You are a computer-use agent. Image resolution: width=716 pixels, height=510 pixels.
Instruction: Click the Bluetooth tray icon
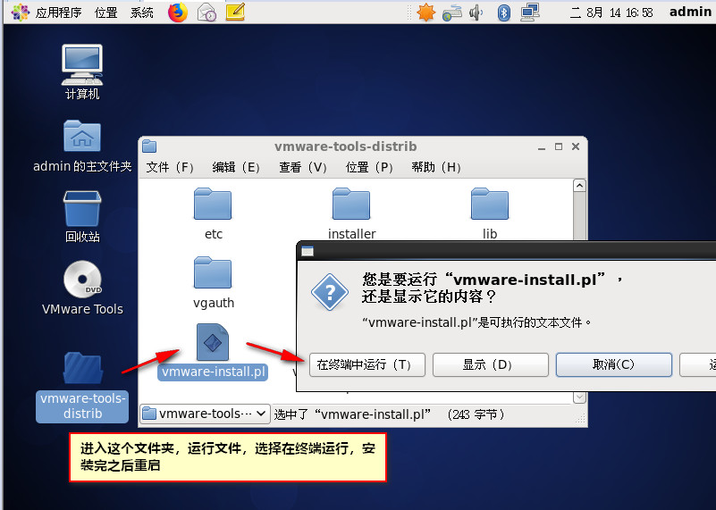click(x=503, y=13)
